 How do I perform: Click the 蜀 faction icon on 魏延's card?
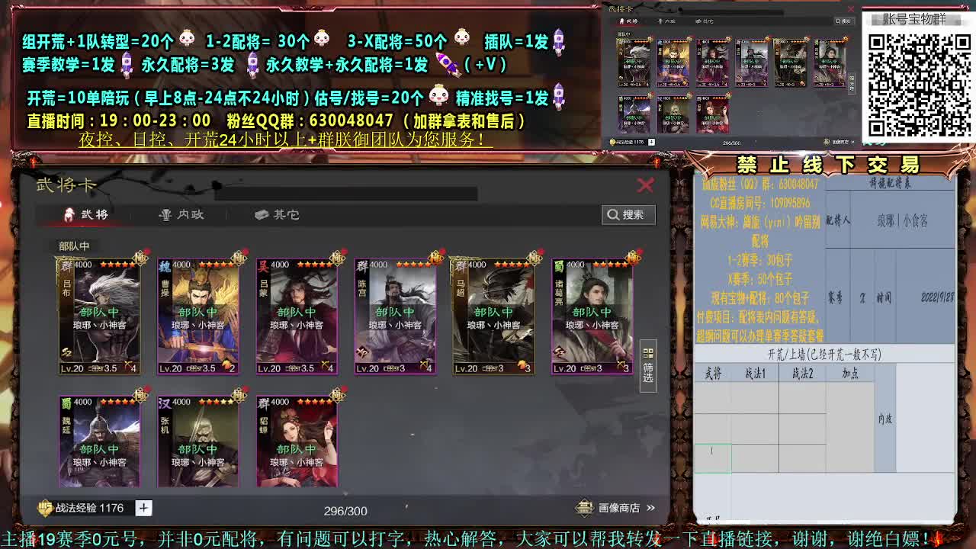coord(67,403)
